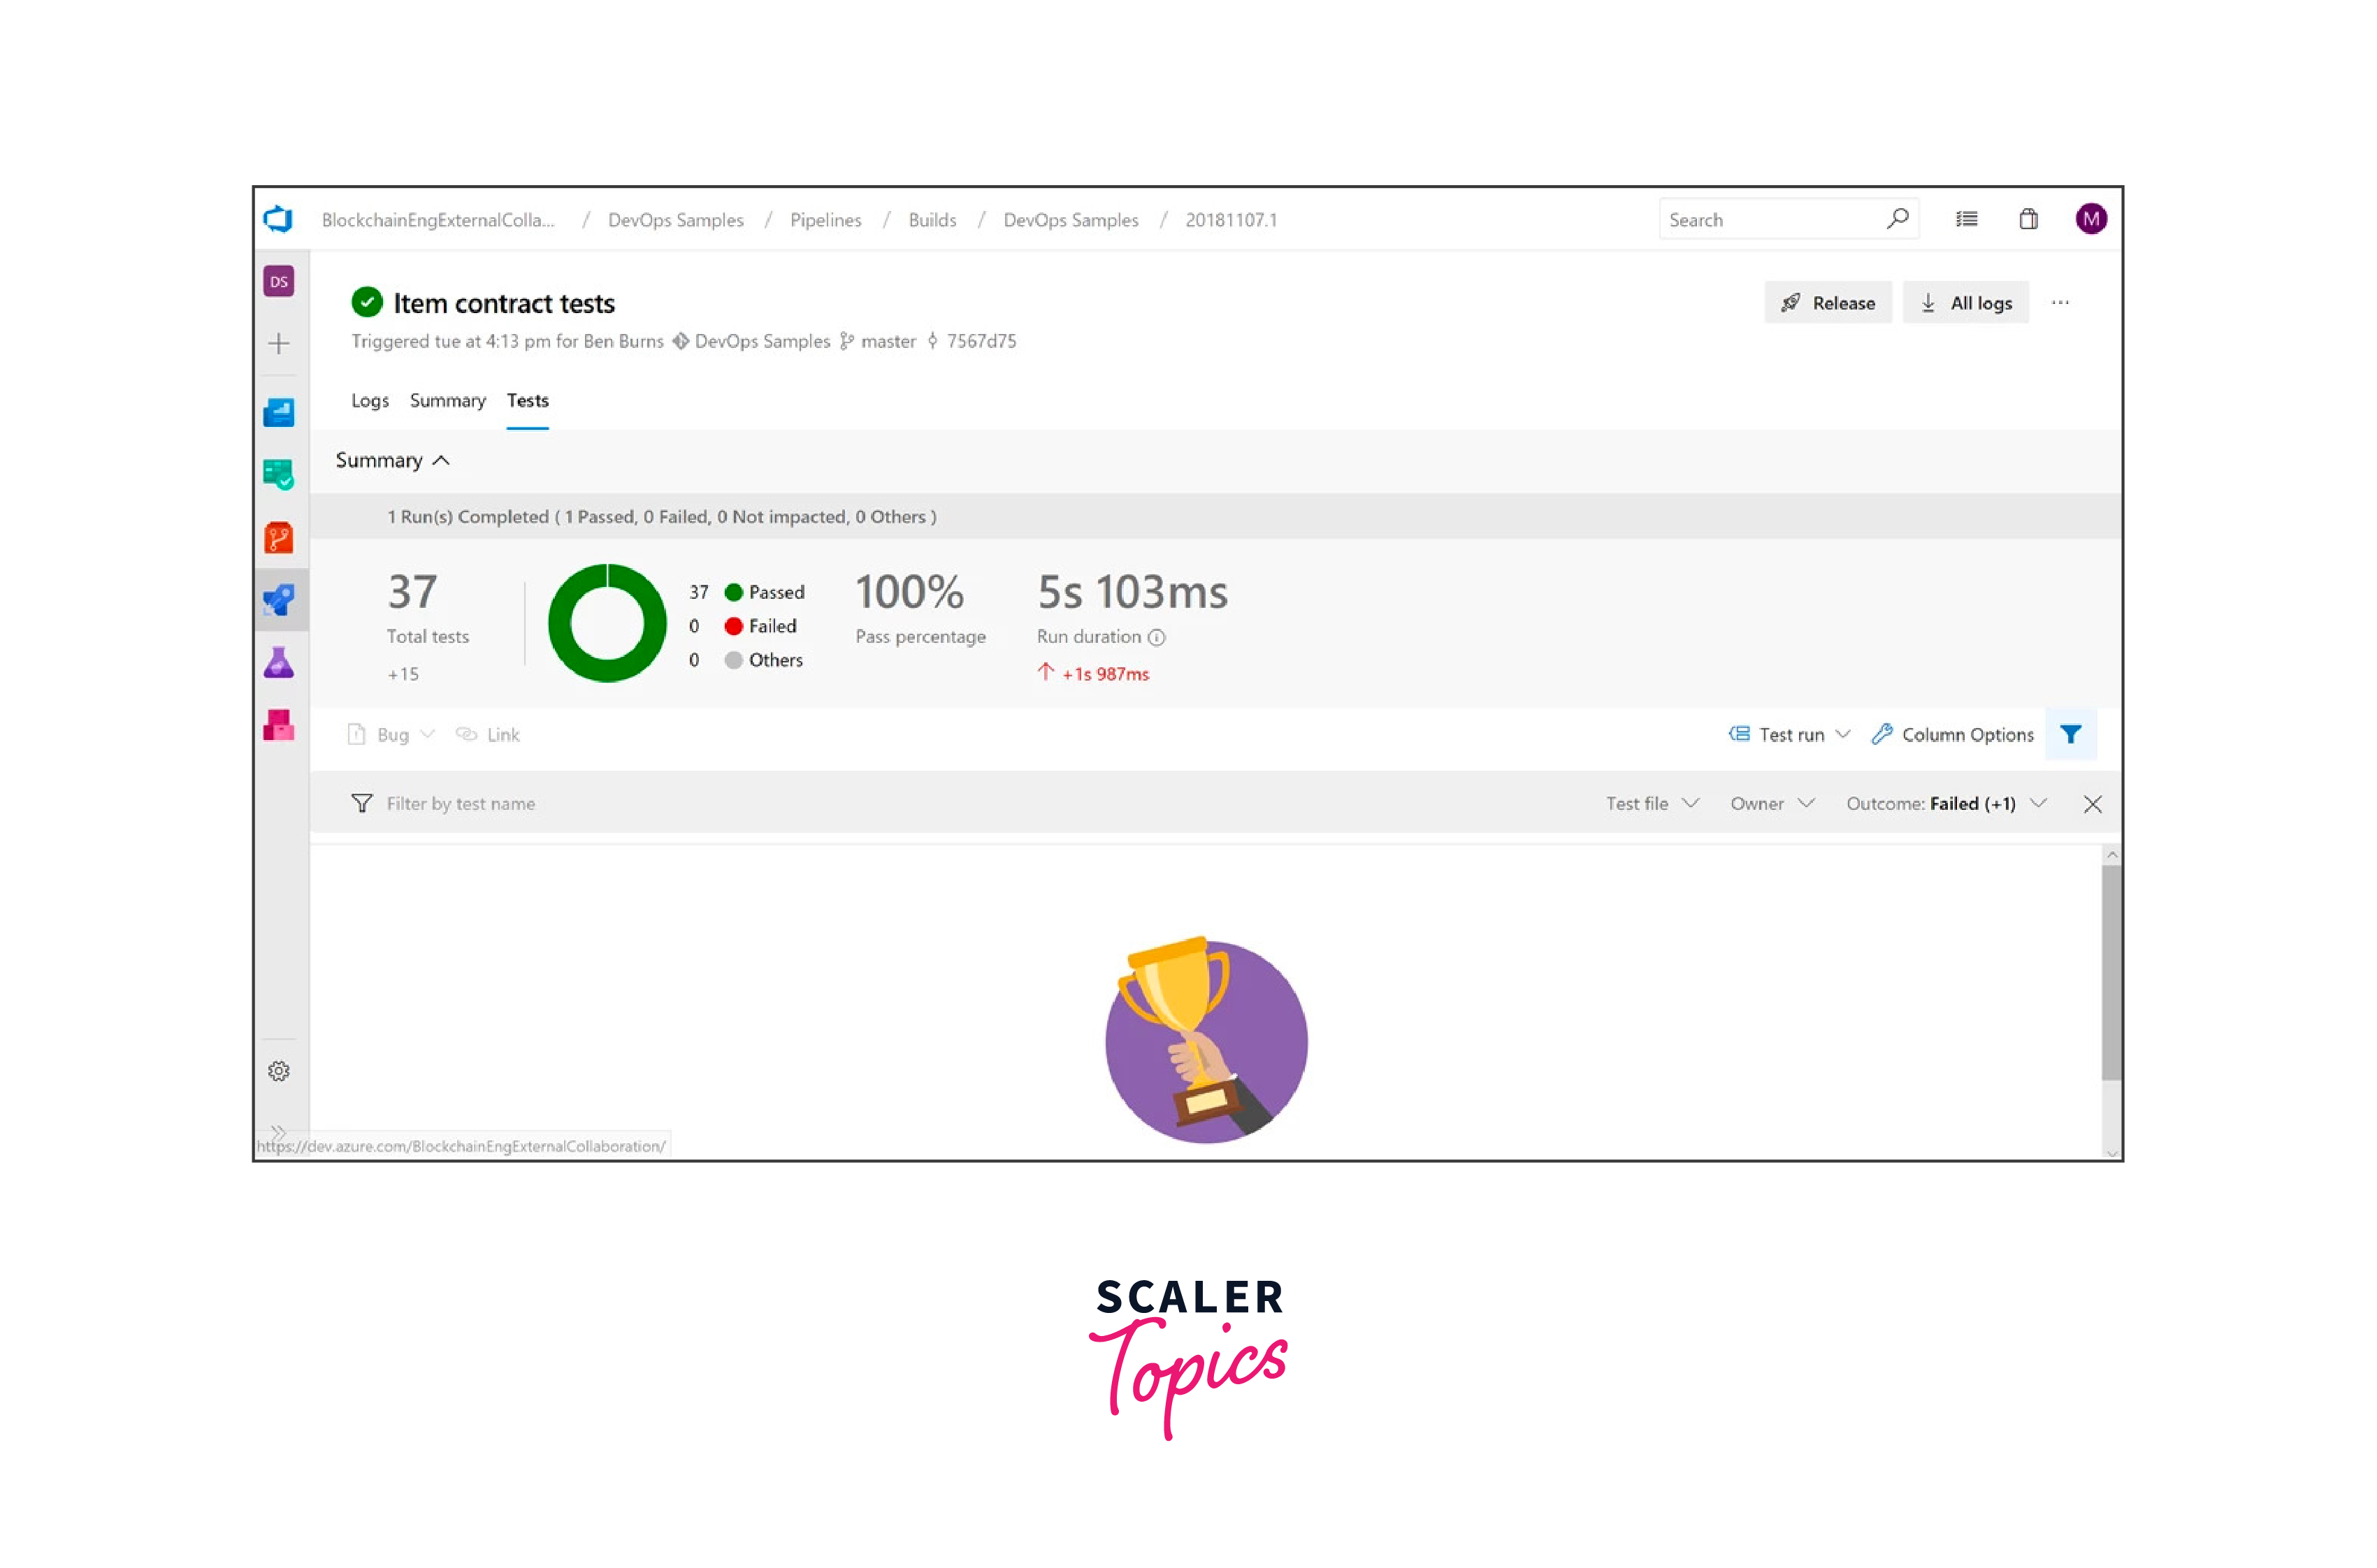Click the Azure DevOps logo
This screenshot has height=1568, width=2377.
click(x=279, y=219)
